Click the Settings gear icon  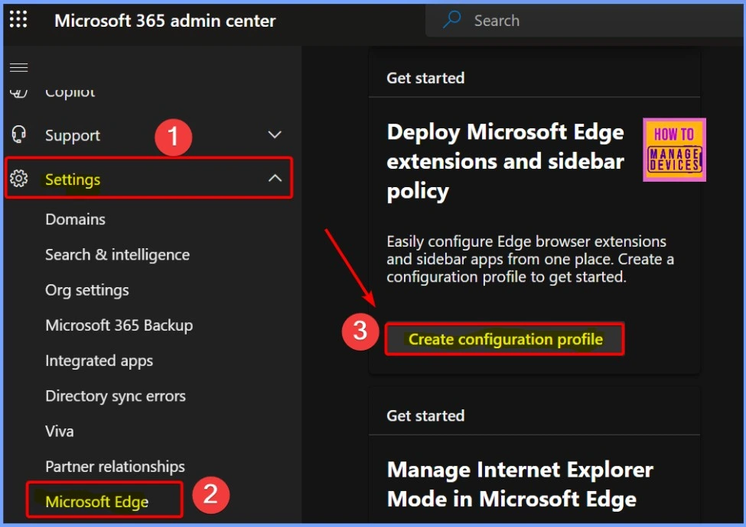[19, 179]
